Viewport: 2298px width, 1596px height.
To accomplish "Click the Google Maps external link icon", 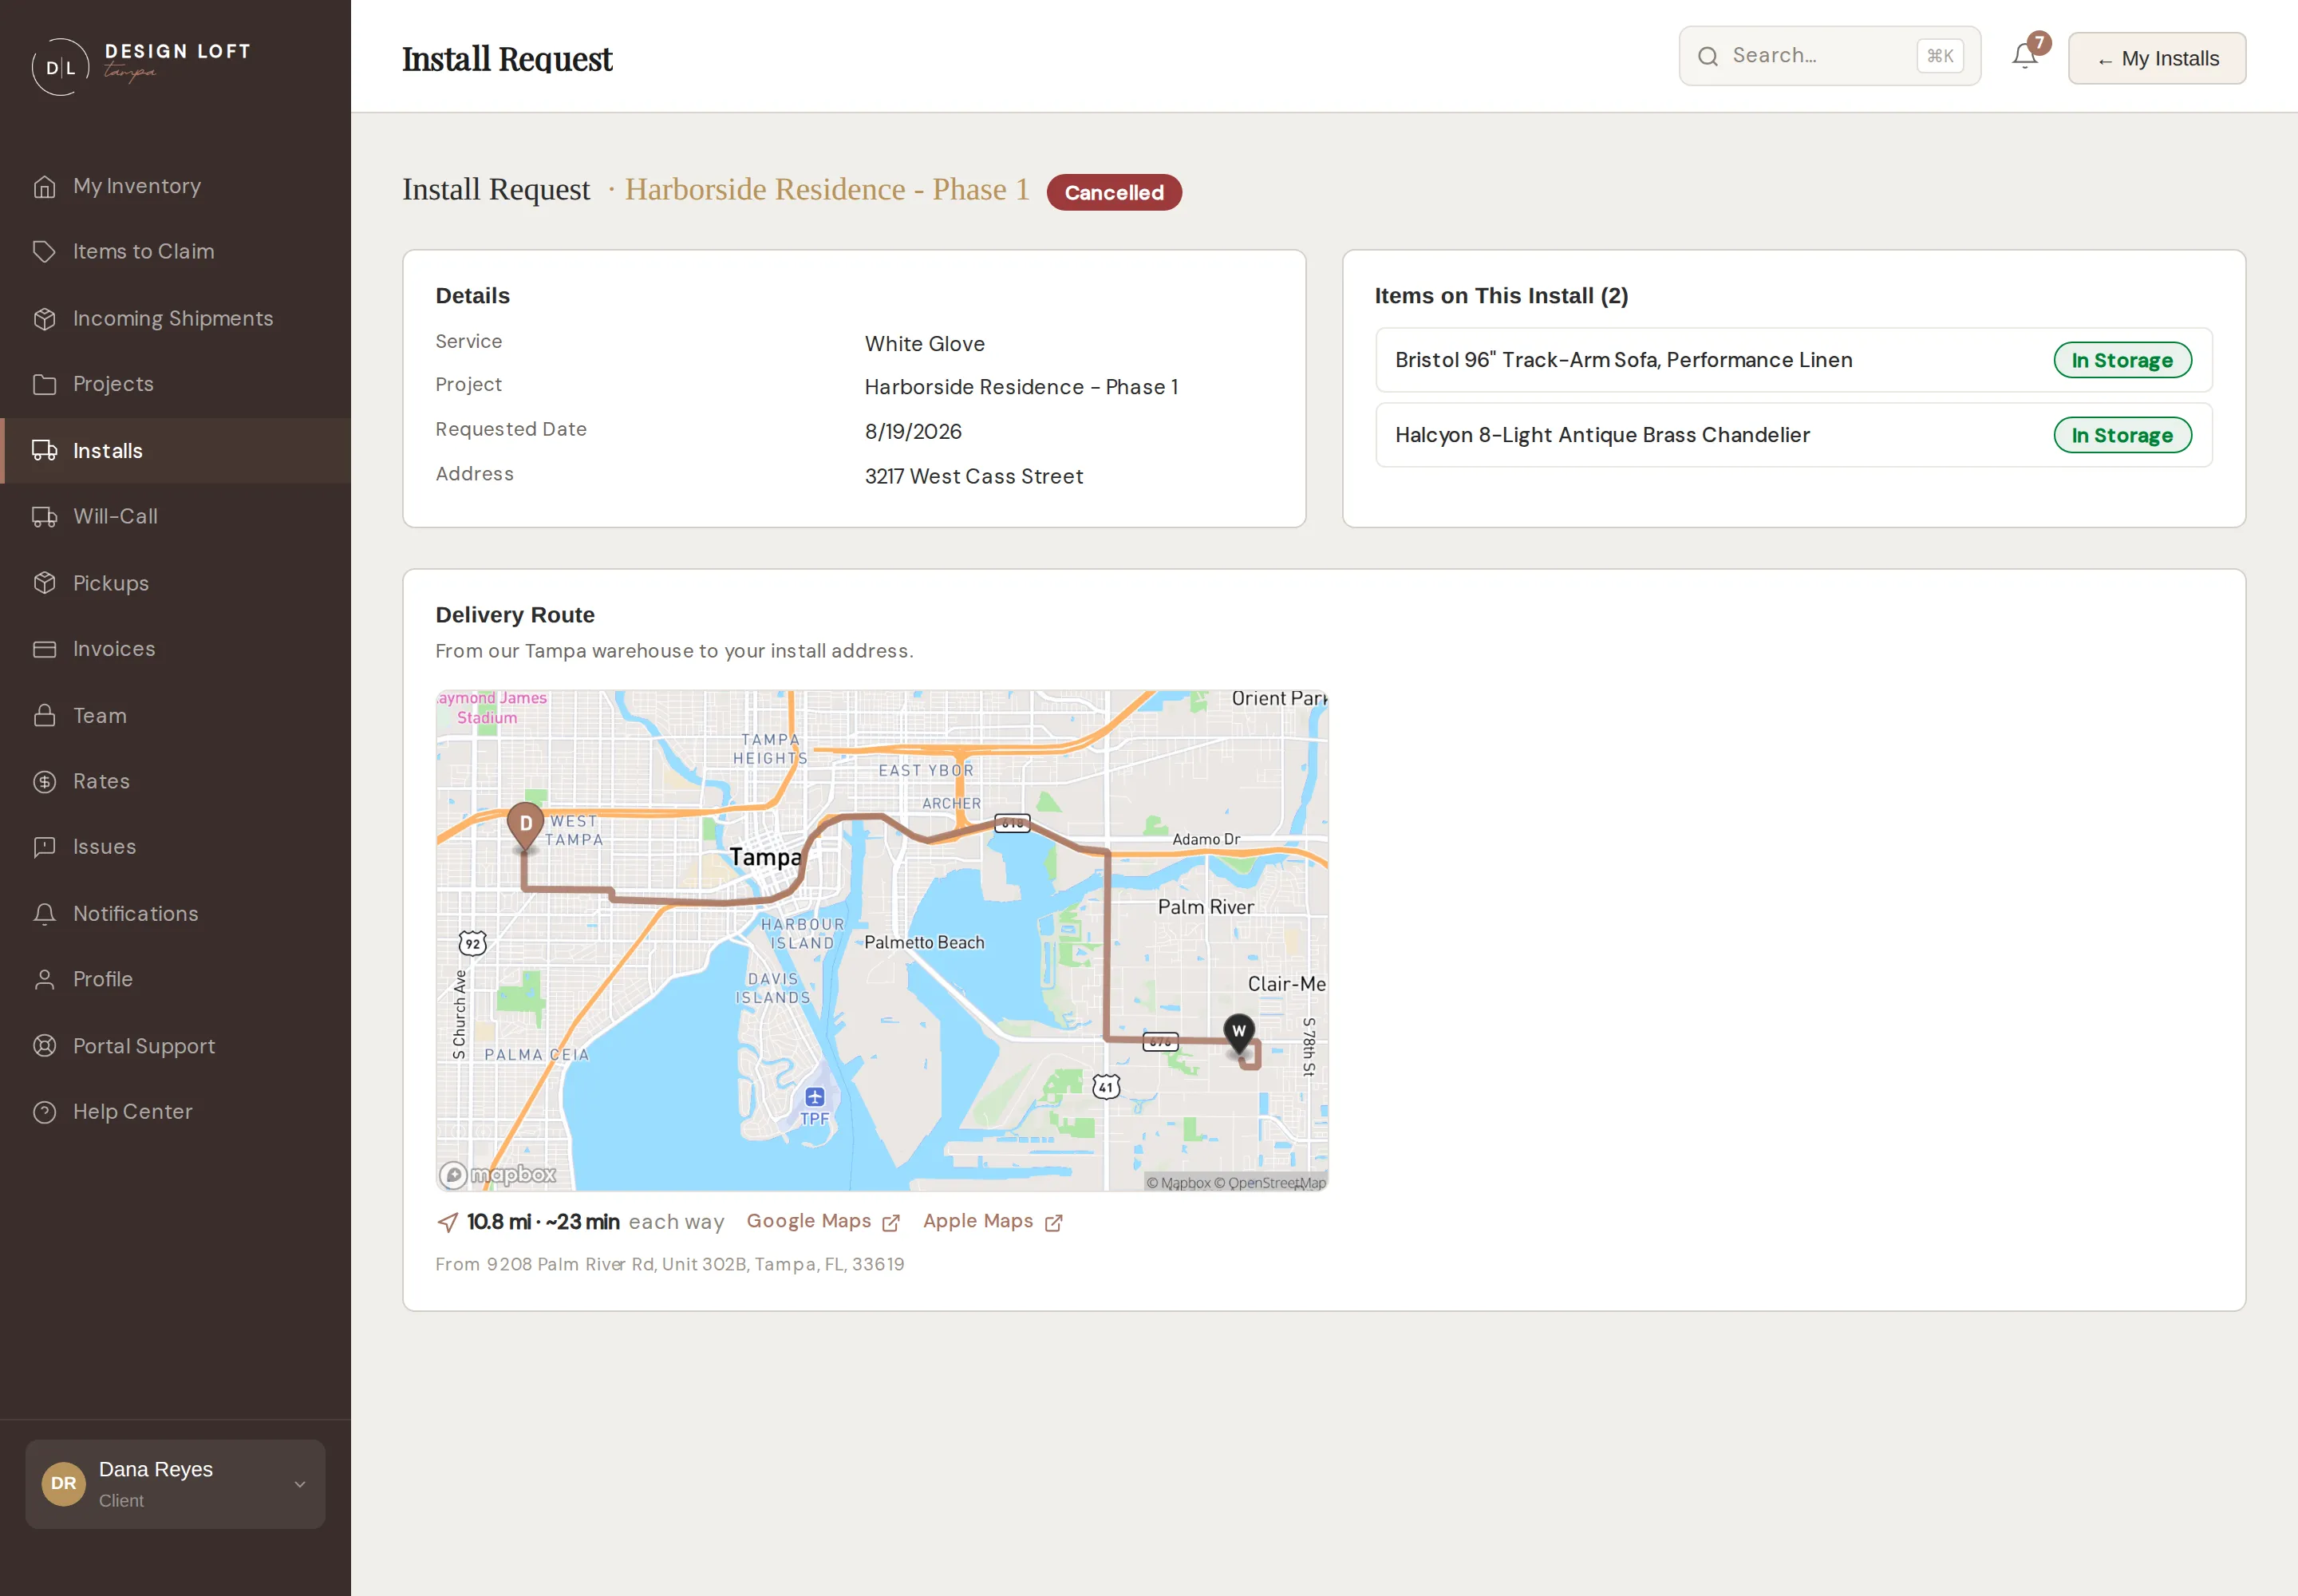I will [891, 1222].
